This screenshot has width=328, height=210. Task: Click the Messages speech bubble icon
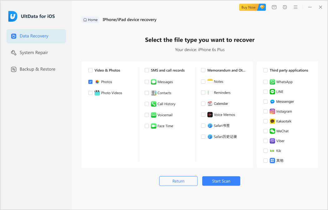pos(154,82)
